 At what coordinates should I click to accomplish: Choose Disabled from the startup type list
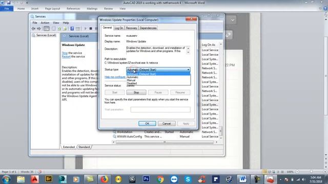(x=158, y=83)
